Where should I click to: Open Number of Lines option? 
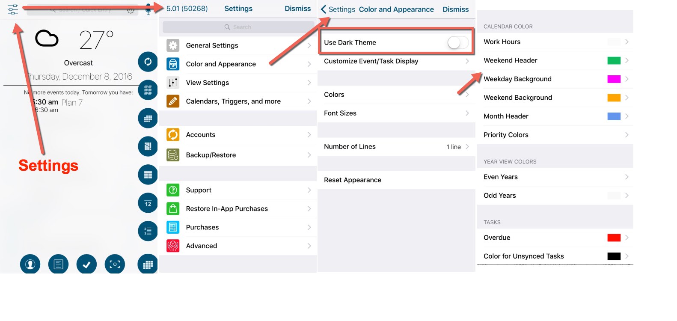pos(396,147)
